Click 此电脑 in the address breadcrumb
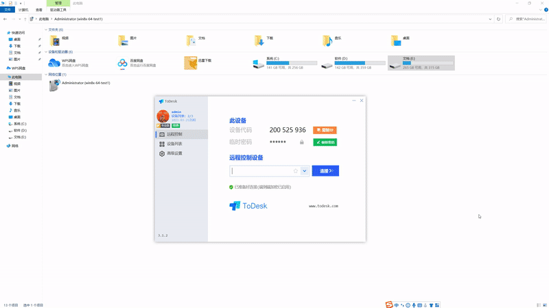 point(44,19)
